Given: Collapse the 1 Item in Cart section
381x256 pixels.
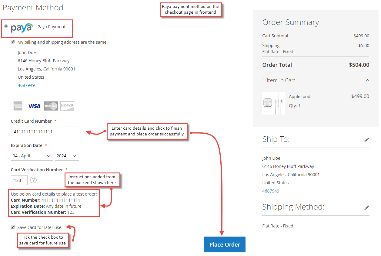Looking at the screenshot, I should click(x=367, y=80).
